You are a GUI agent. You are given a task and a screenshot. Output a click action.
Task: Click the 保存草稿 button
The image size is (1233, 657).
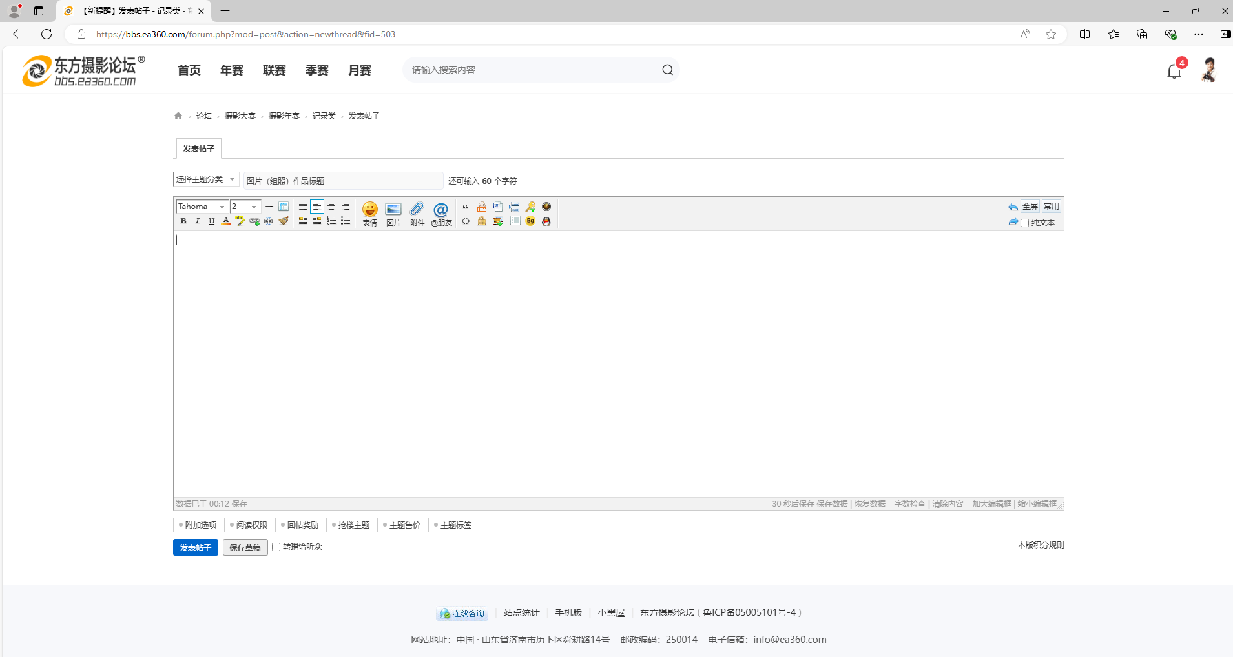pyautogui.click(x=245, y=547)
